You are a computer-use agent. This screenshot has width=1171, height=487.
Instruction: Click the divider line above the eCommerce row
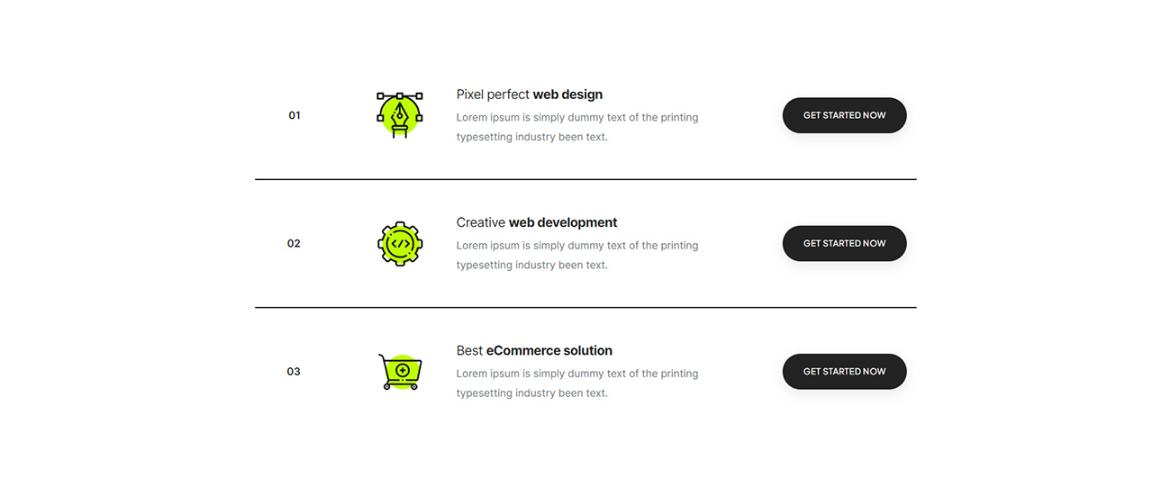[585, 308]
